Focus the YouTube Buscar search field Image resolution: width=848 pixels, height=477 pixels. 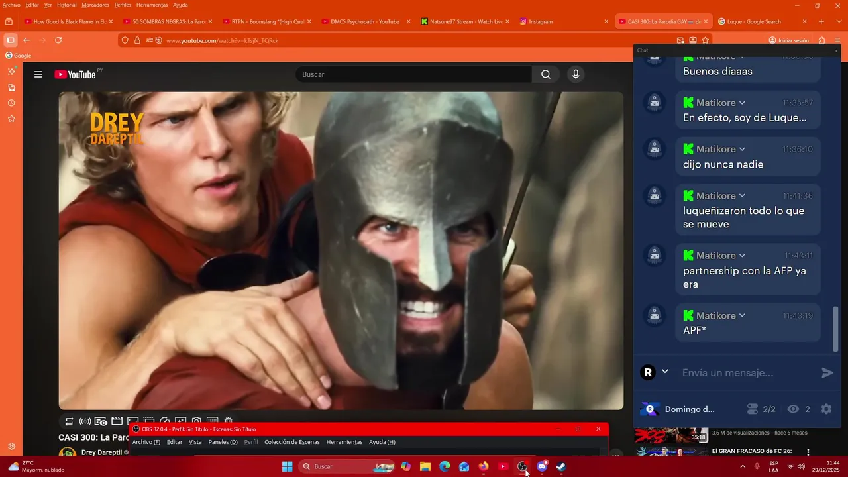point(413,74)
